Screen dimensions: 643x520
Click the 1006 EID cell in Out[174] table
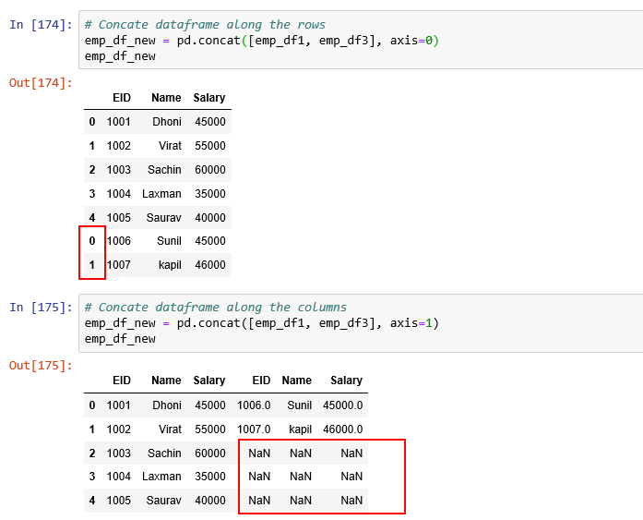coord(119,241)
